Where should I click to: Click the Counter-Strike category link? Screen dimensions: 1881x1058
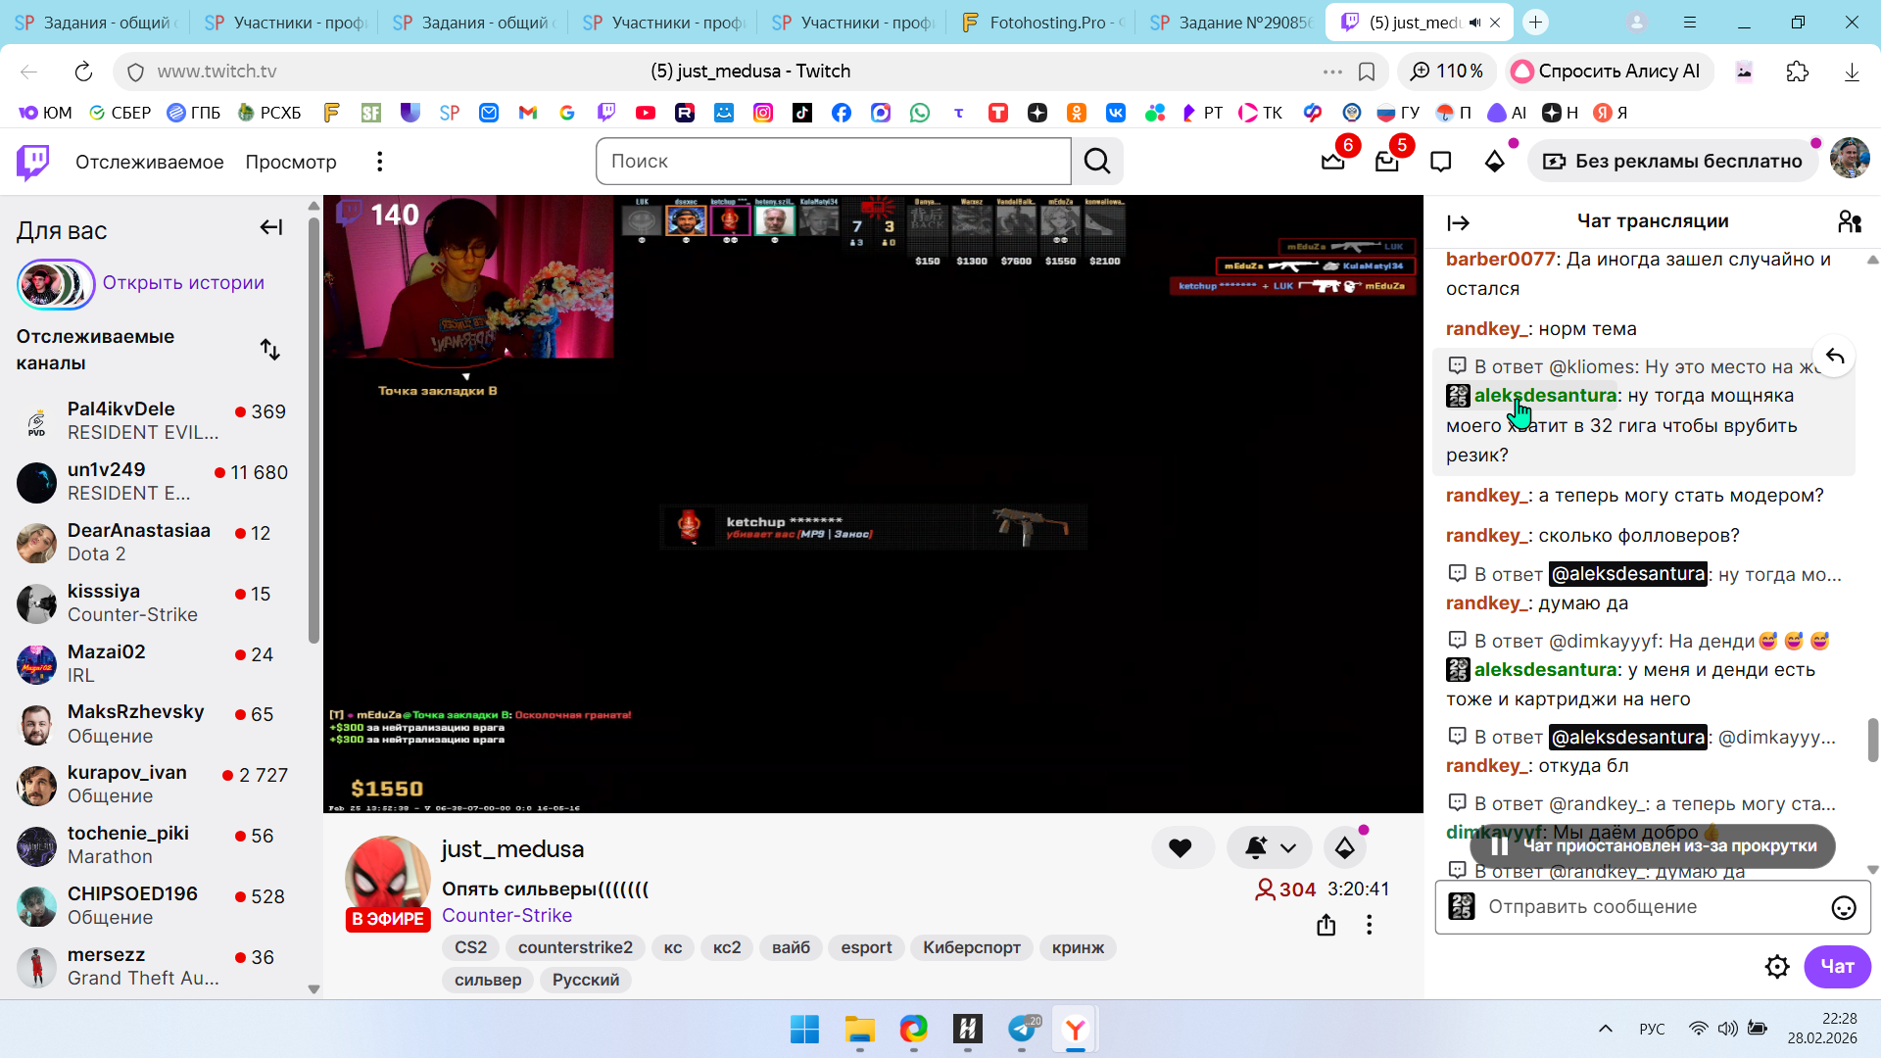tap(506, 915)
